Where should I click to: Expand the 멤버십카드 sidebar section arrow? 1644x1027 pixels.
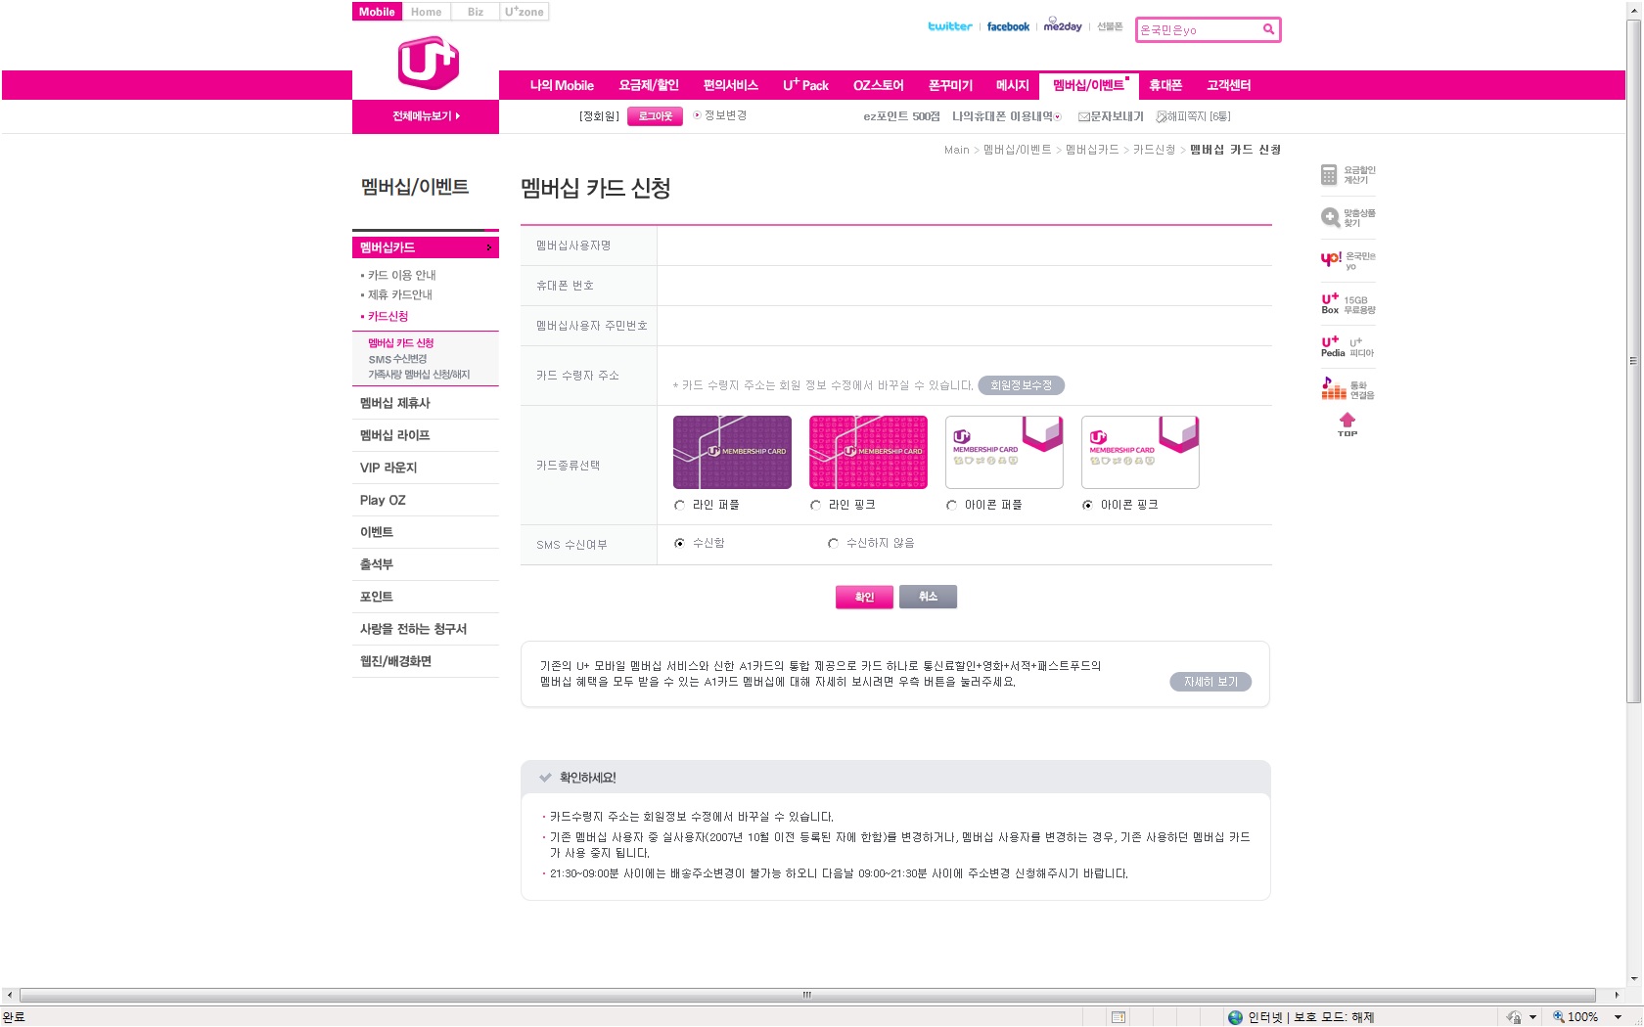(x=489, y=247)
